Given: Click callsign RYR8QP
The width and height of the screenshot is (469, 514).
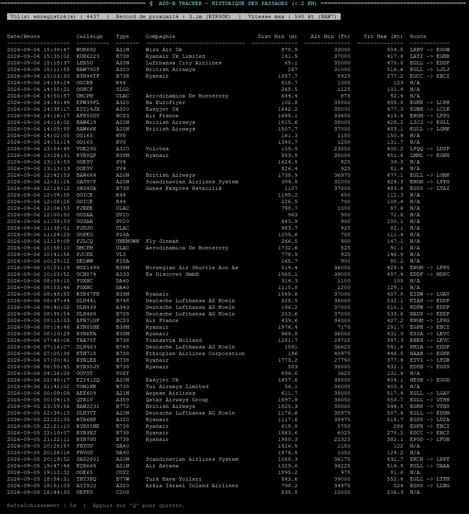Looking at the screenshot, I should 86,155.
